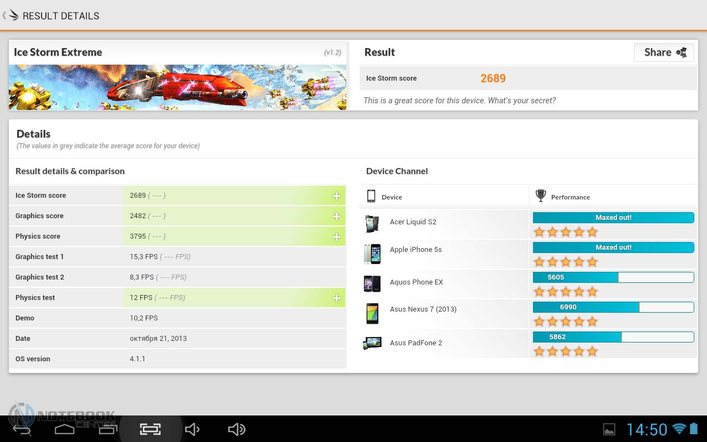
Task: Select the Performance column header
Action: click(570, 197)
